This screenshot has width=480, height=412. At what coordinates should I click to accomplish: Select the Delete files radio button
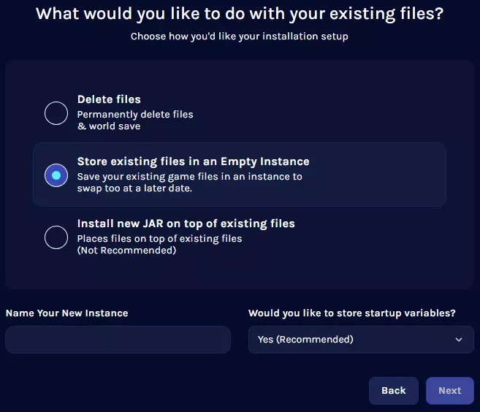click(x=56, y=113)
